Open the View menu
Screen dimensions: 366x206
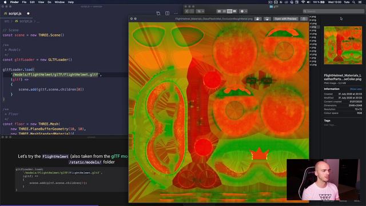[x=41, y=2]
